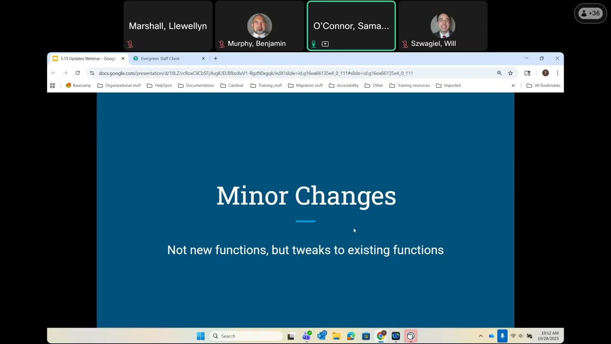Image resolution: width=611 pixels, height=344 pixels.
Task: Open a new browser tab
Action: pyautogui.click(x=216, y=58)
